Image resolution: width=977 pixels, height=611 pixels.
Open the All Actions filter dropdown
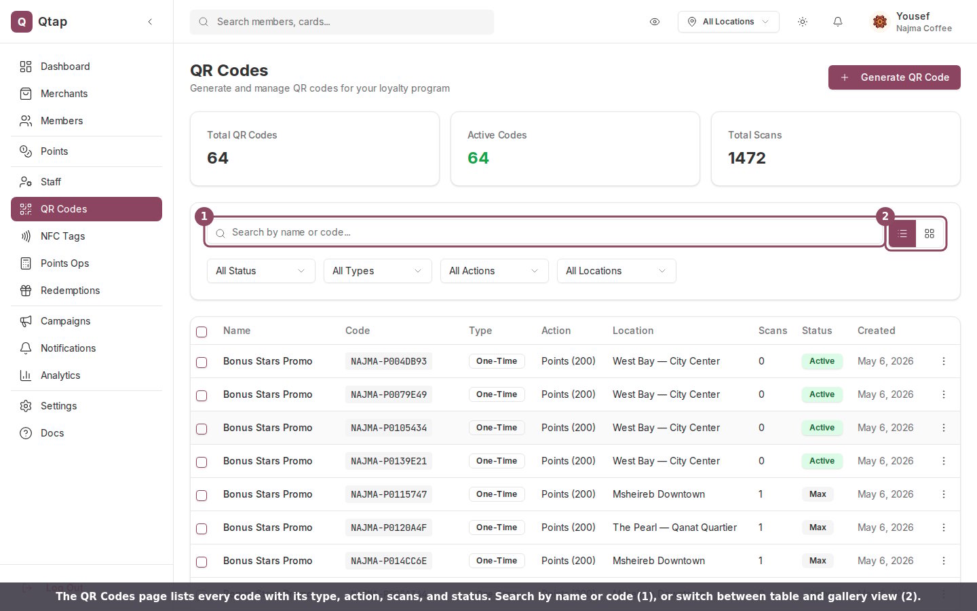pos(495,271)
